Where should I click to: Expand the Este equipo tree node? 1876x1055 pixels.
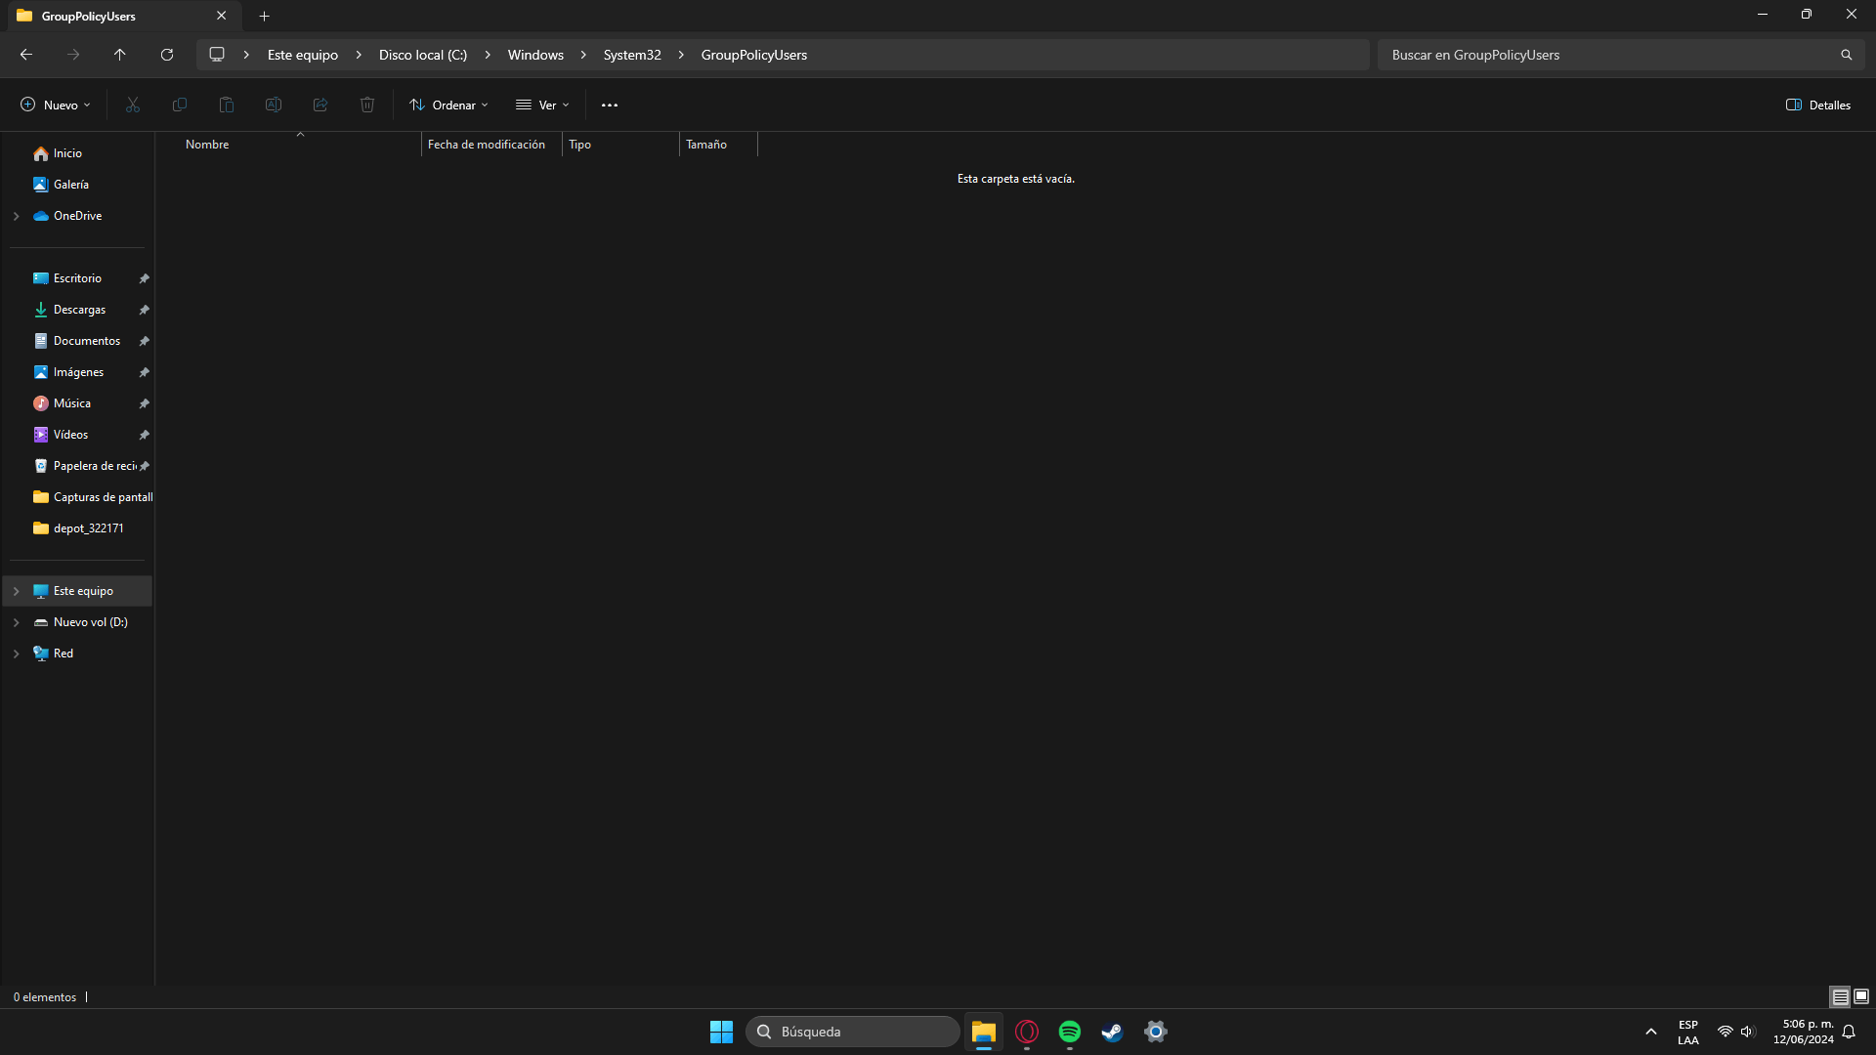17,591
